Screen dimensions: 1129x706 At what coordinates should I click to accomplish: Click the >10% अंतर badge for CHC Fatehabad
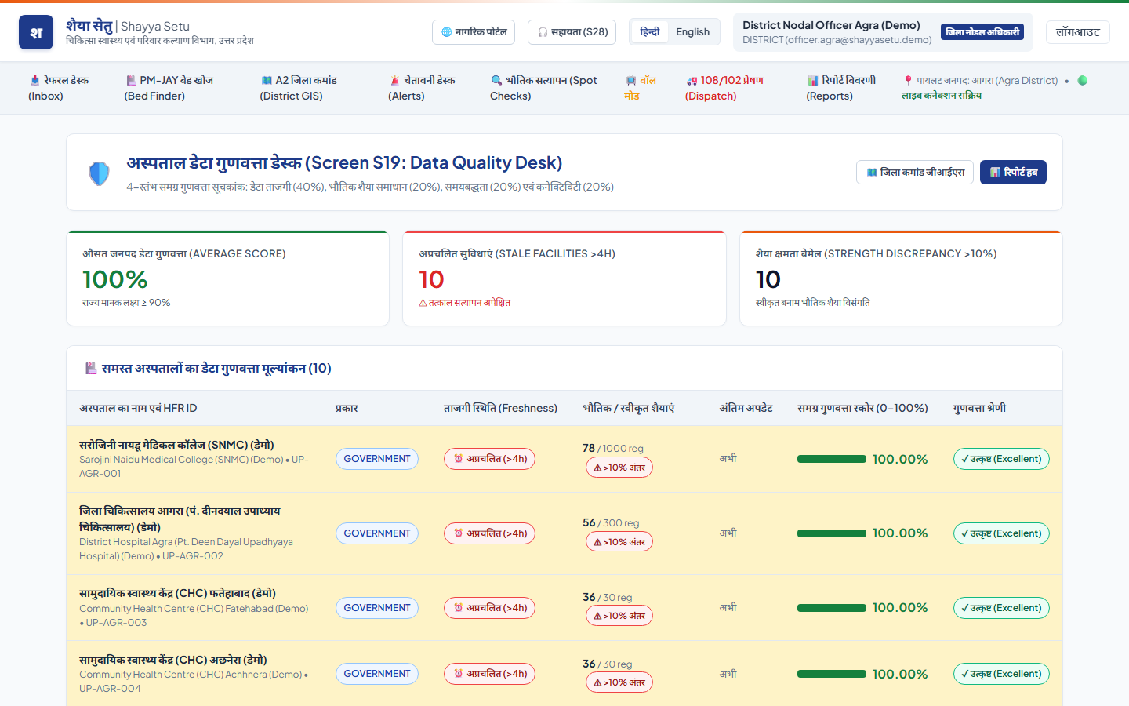619,616
